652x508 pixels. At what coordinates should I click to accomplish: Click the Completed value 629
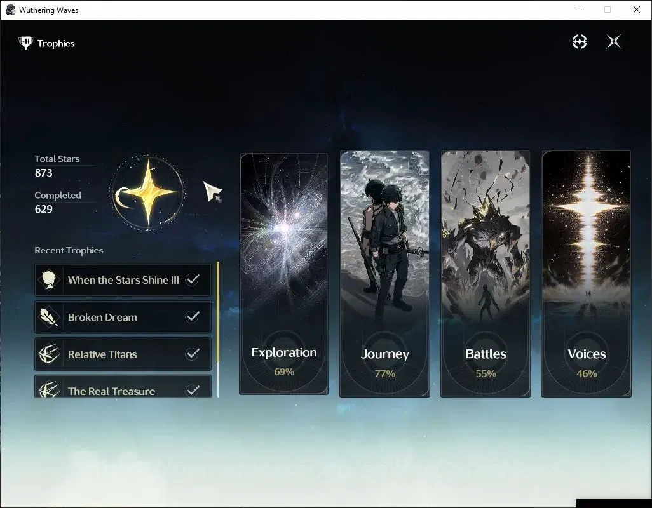click(x=44, y=209)
